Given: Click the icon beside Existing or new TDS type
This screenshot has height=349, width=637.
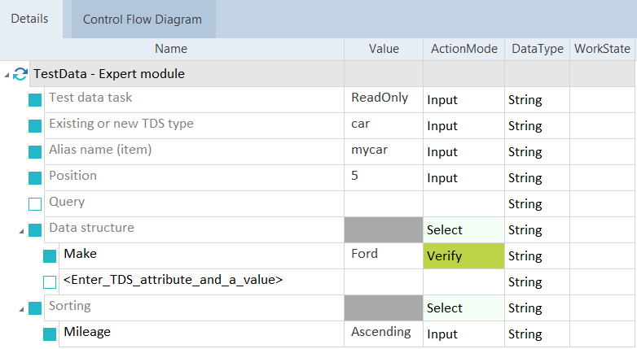Looking at the screenshot, I should pos(35,126).
